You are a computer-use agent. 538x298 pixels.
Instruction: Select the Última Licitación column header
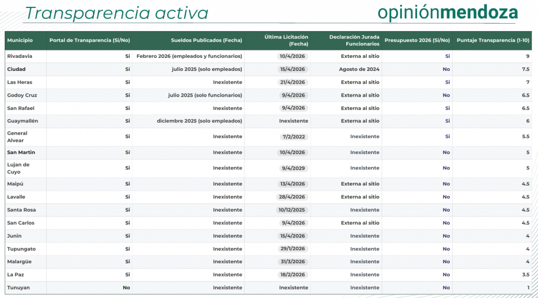click(286, 40)
